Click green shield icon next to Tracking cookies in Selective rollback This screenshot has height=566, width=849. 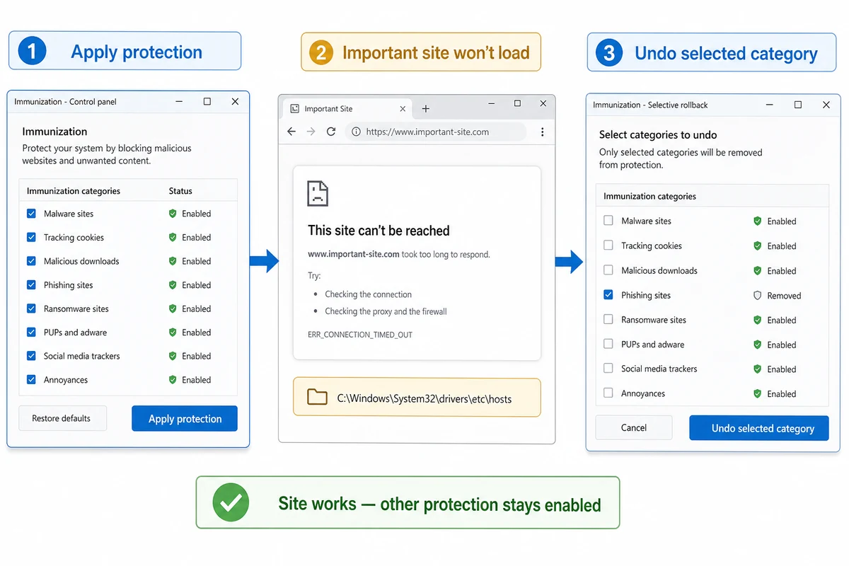tap(758, 246)
